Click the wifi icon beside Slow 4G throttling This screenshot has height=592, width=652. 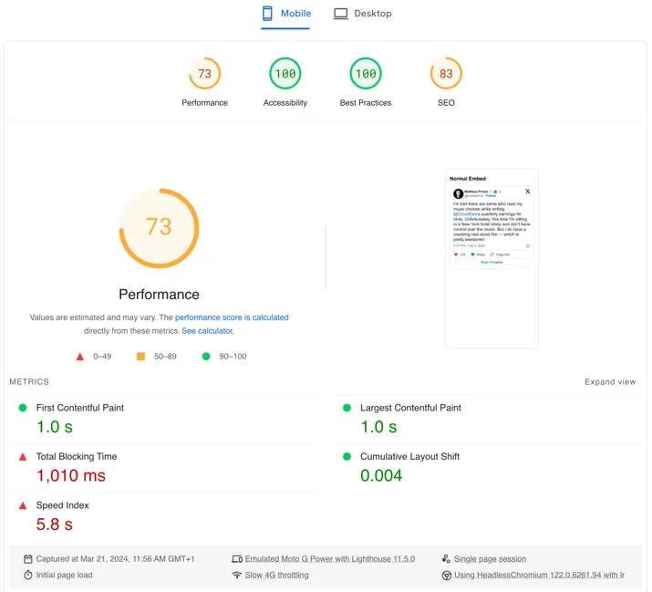[237, 575]
